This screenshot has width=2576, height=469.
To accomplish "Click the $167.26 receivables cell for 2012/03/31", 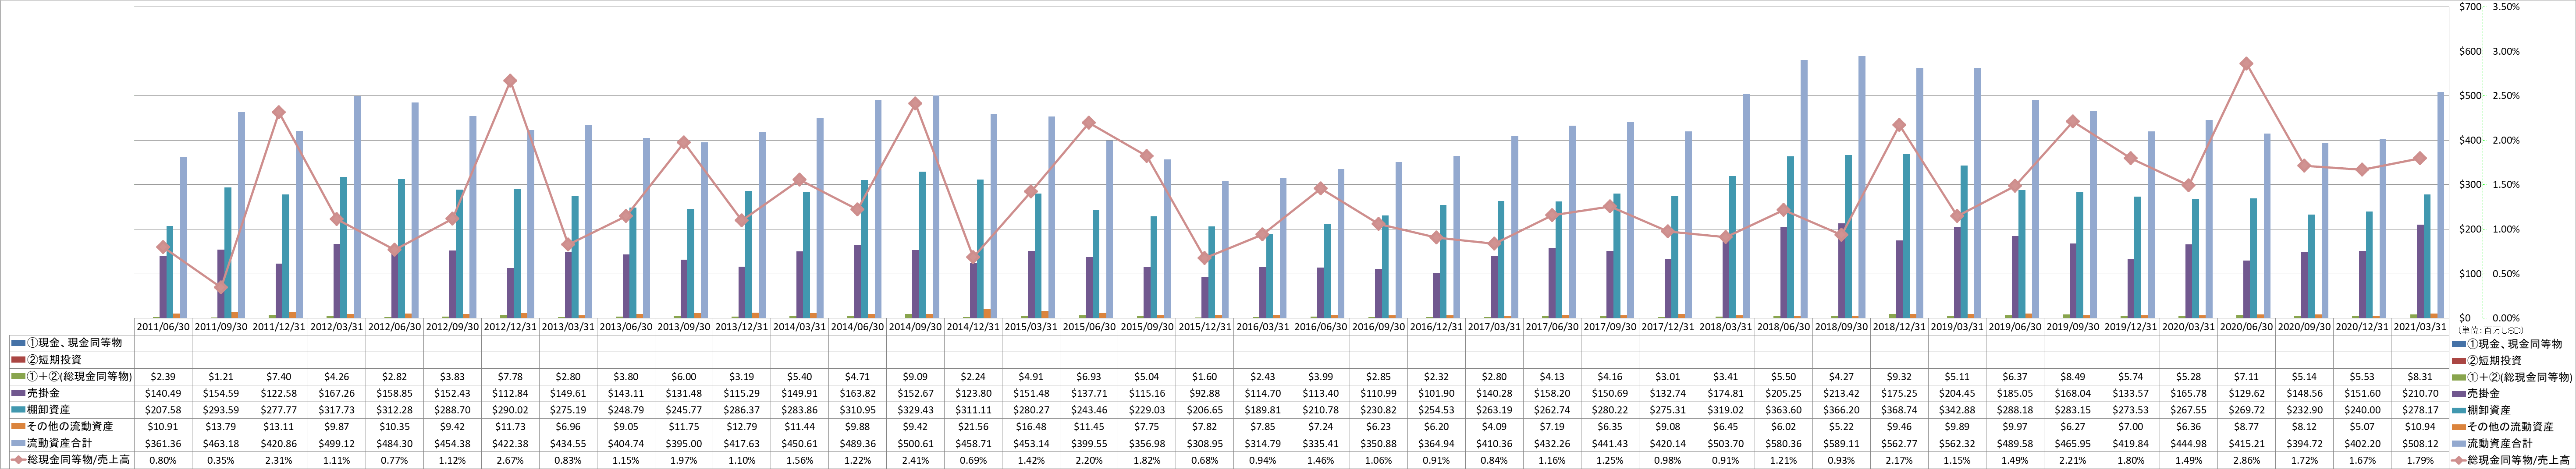I will tap(337, 393).
